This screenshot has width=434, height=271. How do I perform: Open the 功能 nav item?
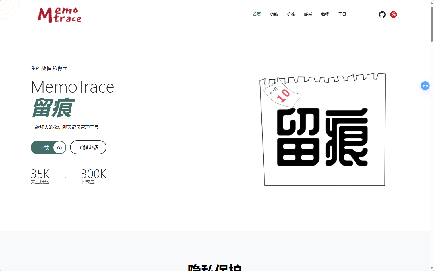click(274, 14)
